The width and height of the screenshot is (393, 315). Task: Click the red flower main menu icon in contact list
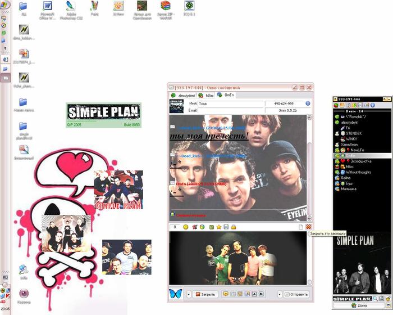(x=336, y=105)
